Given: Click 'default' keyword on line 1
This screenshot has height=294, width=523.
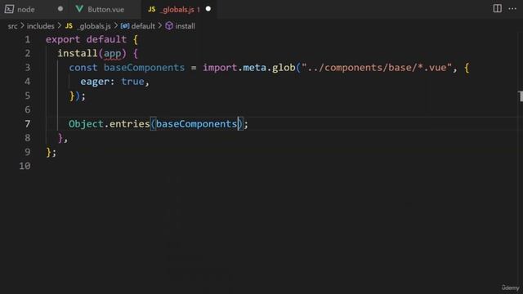Looking at the screenshot, I should point(106,39).
